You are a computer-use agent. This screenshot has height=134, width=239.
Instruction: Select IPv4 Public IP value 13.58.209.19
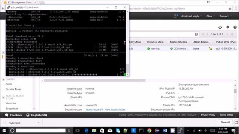pos(186,89)
